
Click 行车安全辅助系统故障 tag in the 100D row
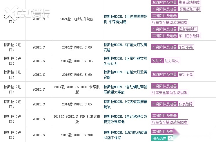[170, 93]
